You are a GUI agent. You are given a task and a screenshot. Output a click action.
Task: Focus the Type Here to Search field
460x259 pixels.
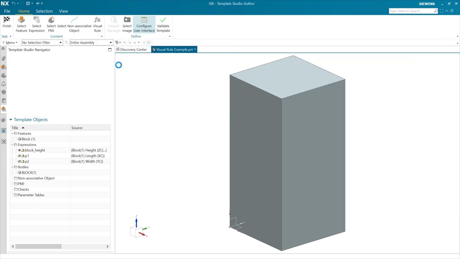[x=411, y=11]
